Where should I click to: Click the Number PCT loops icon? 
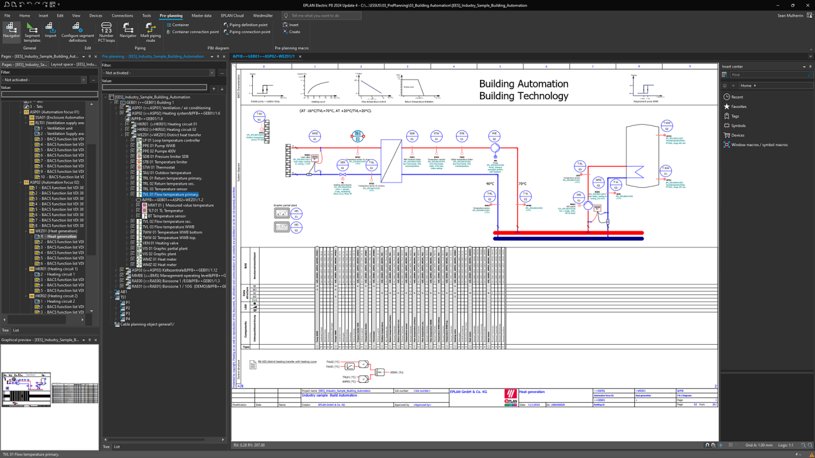tap(106, 32)
